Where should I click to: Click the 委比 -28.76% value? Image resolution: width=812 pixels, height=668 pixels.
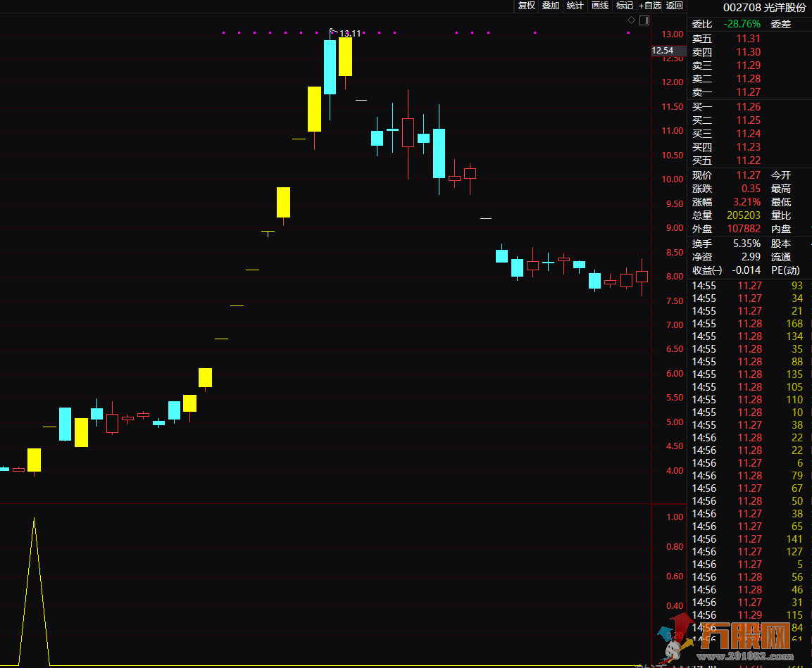tap(748, 24)
